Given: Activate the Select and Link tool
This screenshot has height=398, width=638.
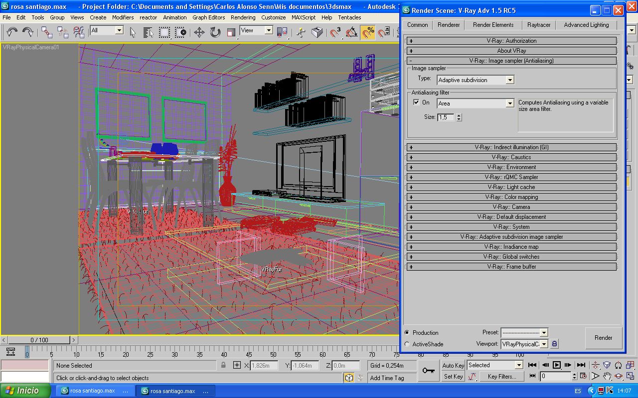Looking at the screenshot, I should (x=47, y=32).
